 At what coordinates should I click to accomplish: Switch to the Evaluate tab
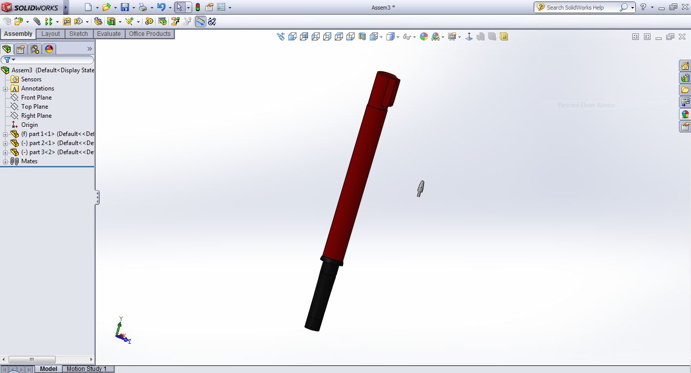pyautogui.click(x=109, y=34)
